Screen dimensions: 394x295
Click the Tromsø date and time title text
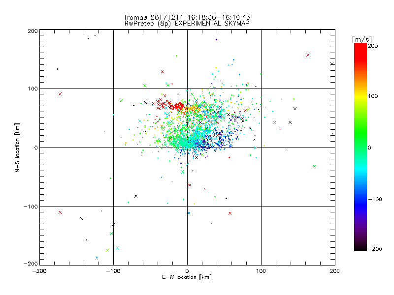point(187,17)
